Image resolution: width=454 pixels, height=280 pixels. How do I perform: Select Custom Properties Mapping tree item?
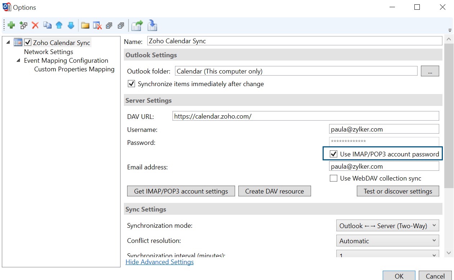pos(74,69)
